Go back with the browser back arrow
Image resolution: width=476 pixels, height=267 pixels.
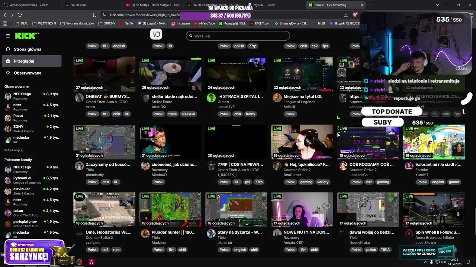pos(5,15)
